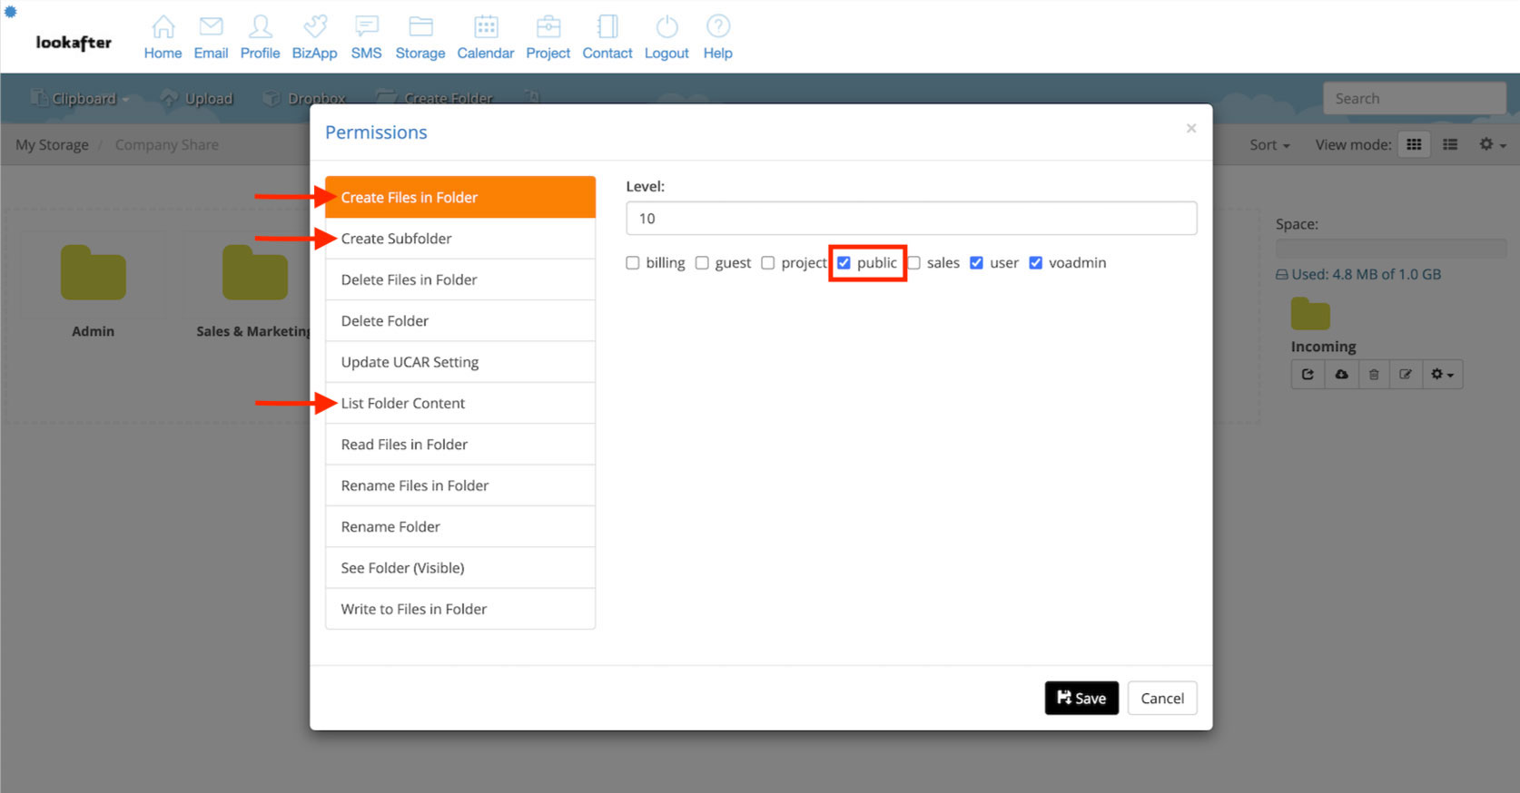
Task: Save the permission settings
Action: click(1081, 698)
